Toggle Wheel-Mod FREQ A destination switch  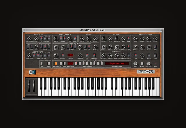coord(34,55)
